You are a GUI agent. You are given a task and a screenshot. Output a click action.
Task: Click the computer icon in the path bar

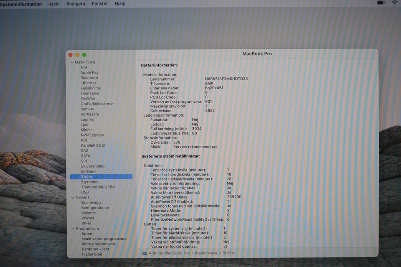click(145, 253)
